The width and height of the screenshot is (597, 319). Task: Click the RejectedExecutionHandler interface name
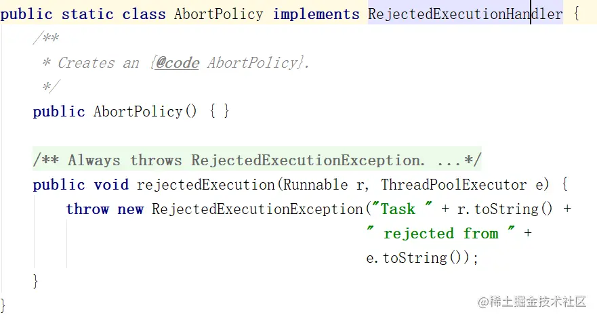(465, 14)
